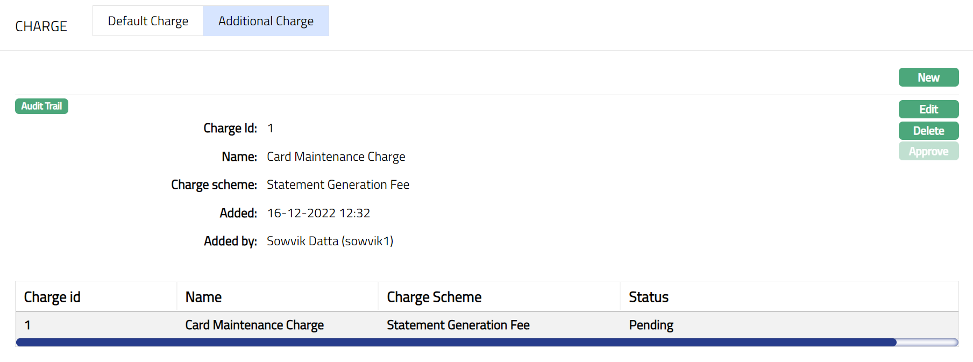The height and width of the screenshot is (362, 973).
Task: Click the horizontal scrollbar thumb below the table
Action: click(x=456, y=343)
